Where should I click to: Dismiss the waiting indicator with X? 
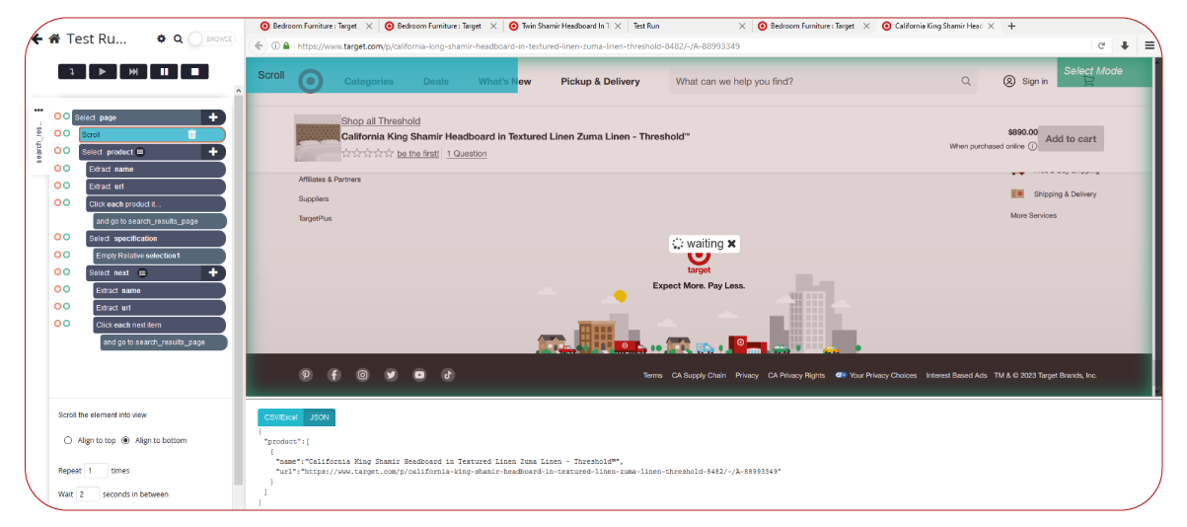tap(731, 244)
